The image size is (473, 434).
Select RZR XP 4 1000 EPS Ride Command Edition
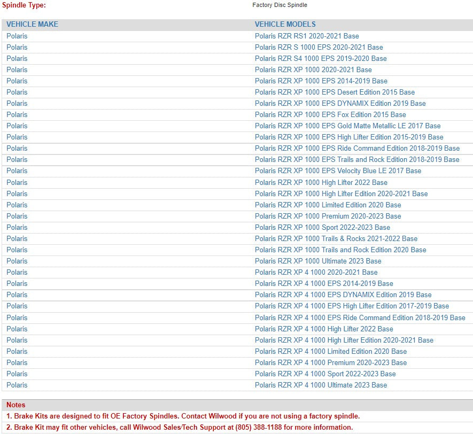click(x=360, y=318)
